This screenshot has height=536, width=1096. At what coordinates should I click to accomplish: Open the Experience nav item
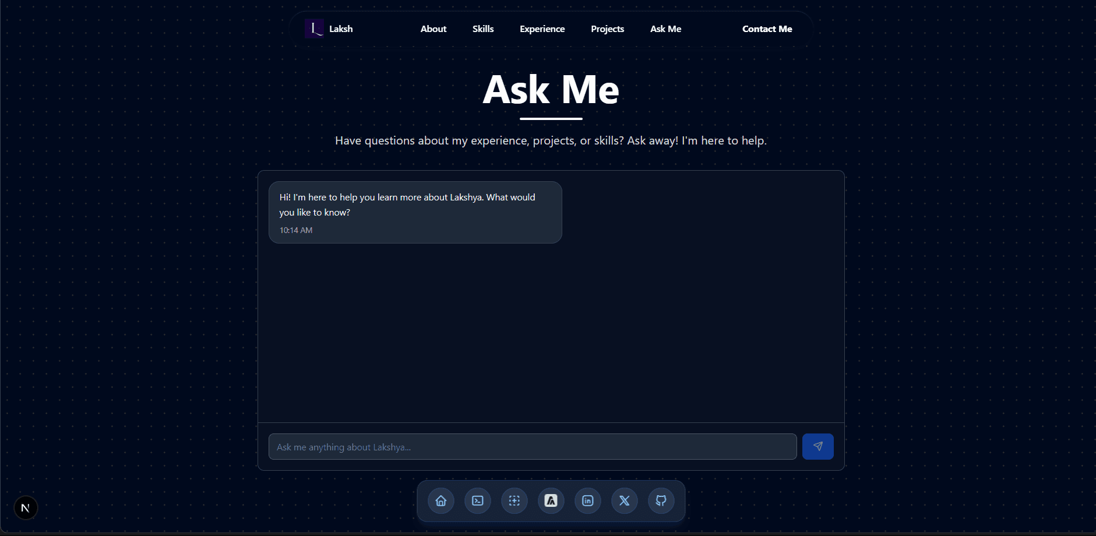point(542,29)
